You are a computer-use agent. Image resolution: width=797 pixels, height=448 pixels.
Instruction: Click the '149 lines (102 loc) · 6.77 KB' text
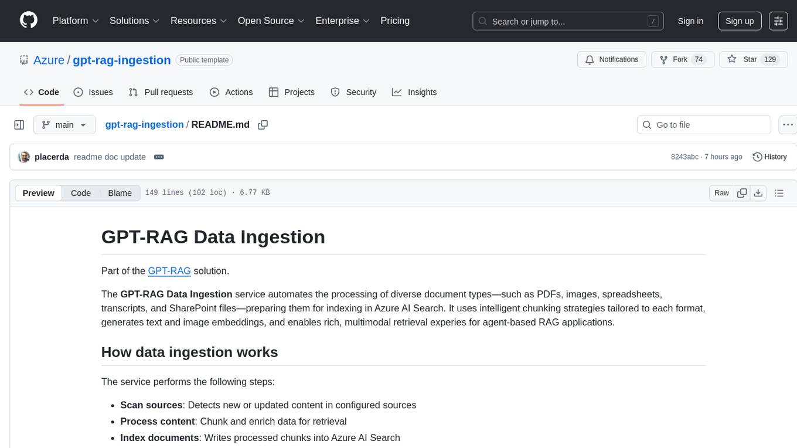(x=207, y=193)
